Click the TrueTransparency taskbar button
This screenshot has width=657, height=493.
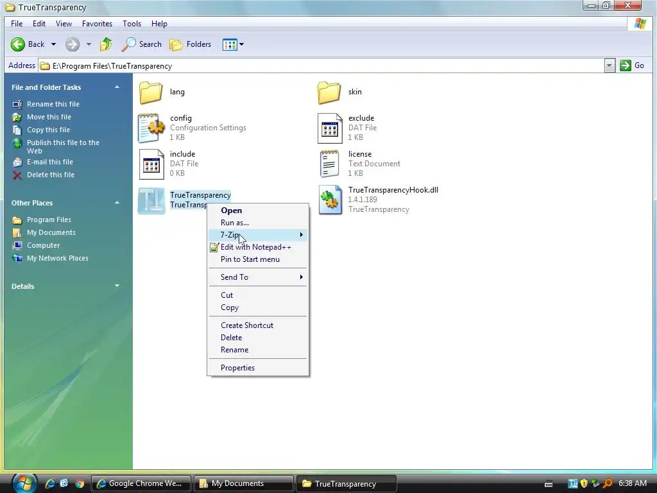[346, 483]
